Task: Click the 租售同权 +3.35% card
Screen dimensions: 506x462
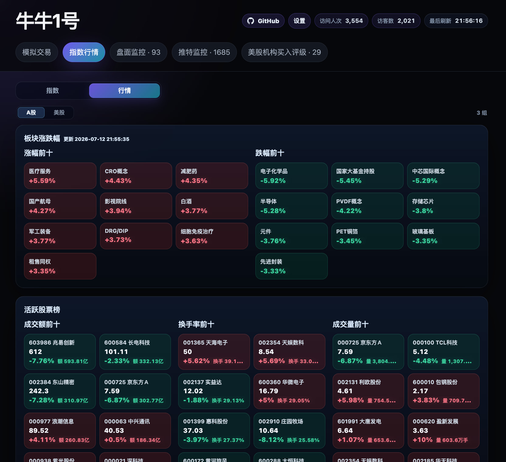Action: pos(60,266)
